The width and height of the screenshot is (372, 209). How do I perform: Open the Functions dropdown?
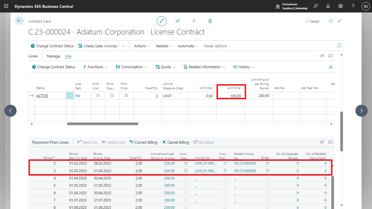96,67
